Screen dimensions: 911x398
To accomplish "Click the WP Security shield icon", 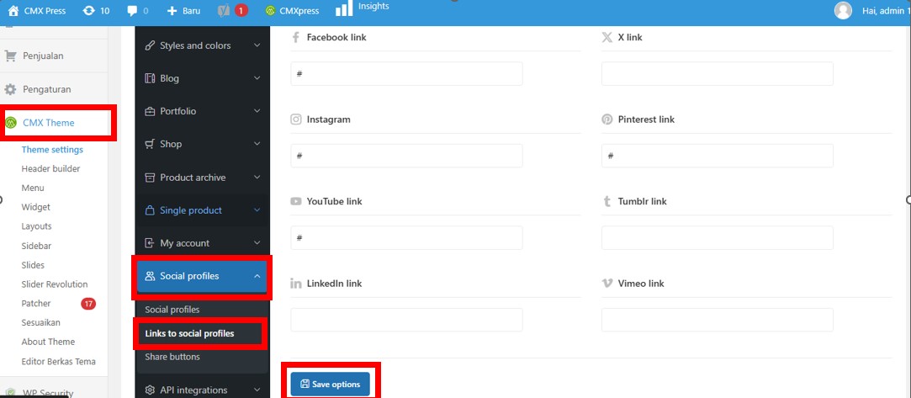I will [10, 393].
